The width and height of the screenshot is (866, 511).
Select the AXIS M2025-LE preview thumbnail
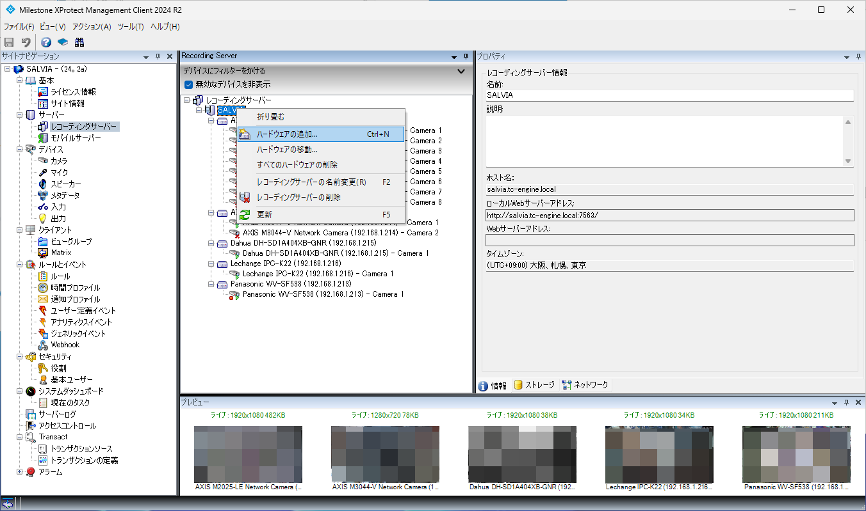(x=248, y=454)
